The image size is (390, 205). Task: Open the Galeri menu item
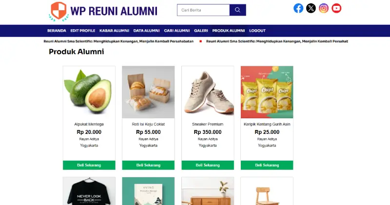point(201,31)
